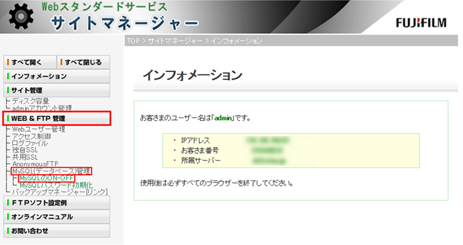Click the MySQLのON-OFF link
Screen dimensions: 463x245
[46, 178]
